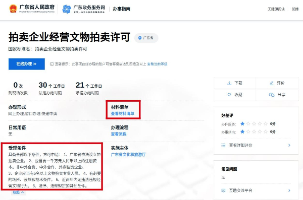Click the 分享 share icon

(x=272, y=95)
